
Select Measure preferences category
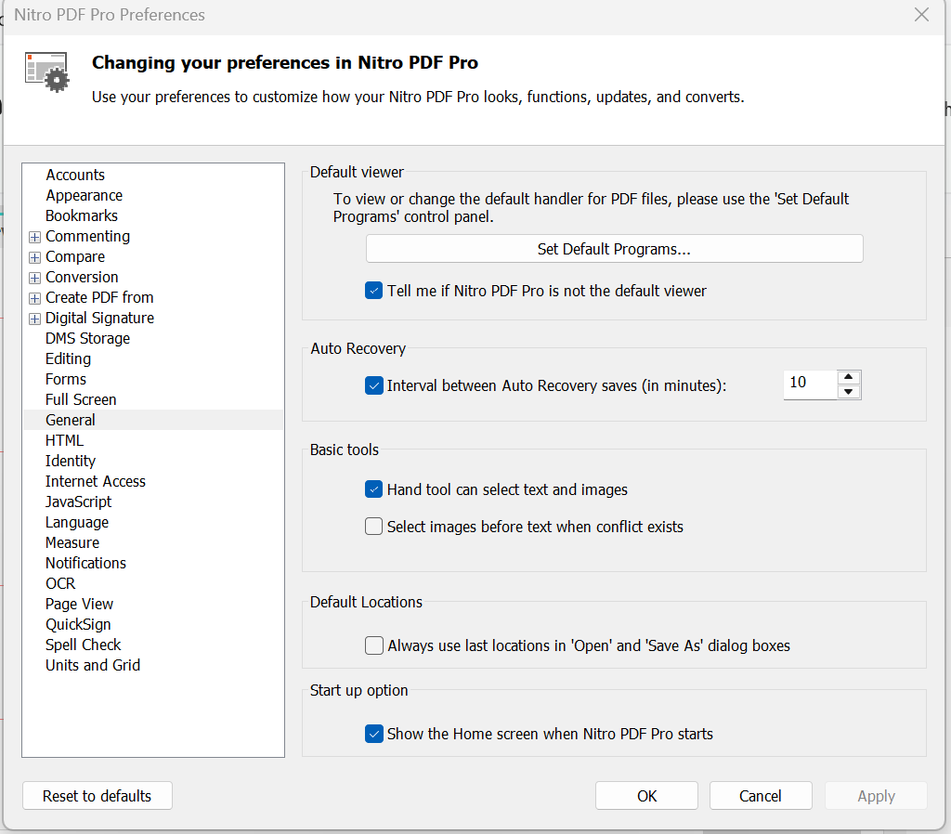(72, 543)
